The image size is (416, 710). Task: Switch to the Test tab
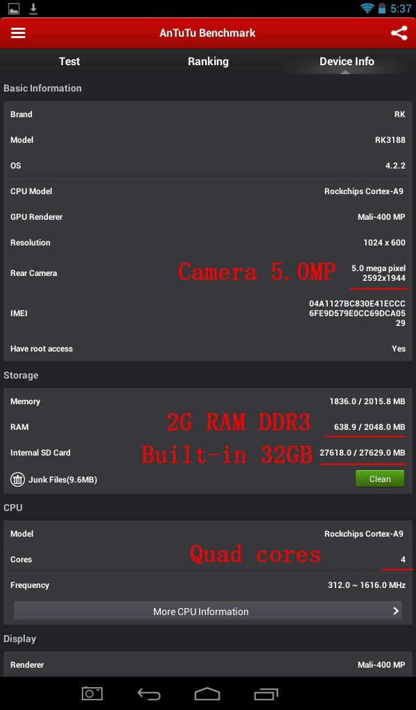69,61
